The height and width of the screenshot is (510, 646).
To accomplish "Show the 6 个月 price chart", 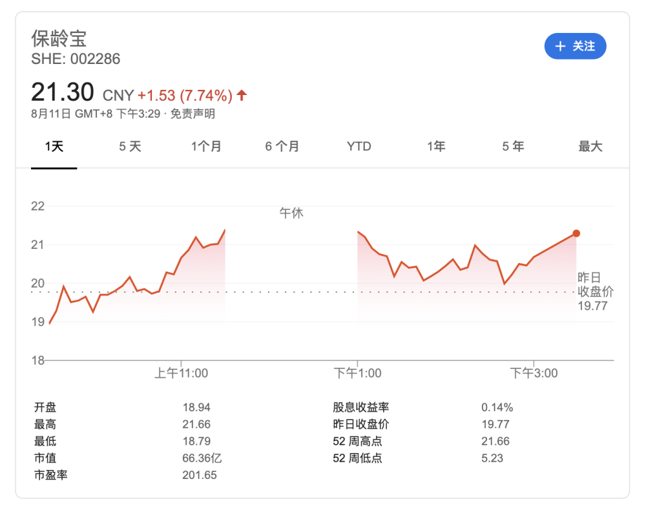I will (282, 147).
